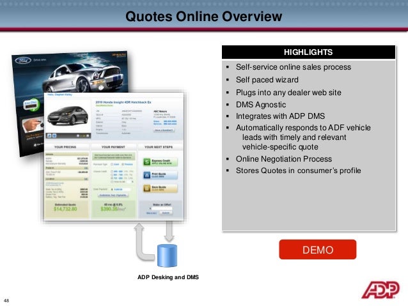Click the blue database cylinder icon
The height and width of the screenshot is (306, 408).
pyautogui.click(x=168, y=256)
